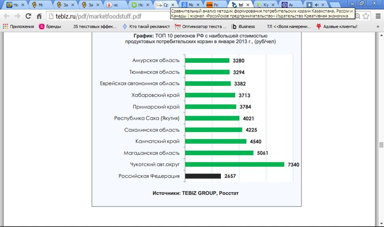
Task: Open the iBusiness bookmark
Action: [x=243, y=26]
